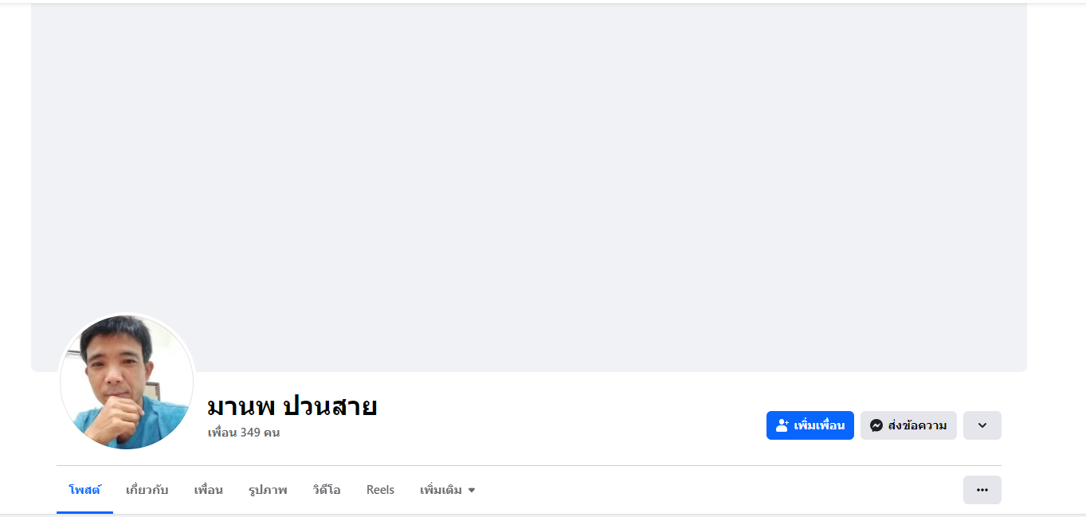Open the three-dot profile options menu
This screenshot has height=517, width=1086.
click(982, 490)
